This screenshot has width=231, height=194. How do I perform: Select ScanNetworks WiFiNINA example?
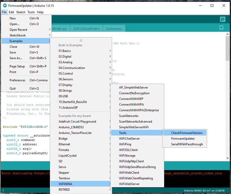click(x=129, y=116)
